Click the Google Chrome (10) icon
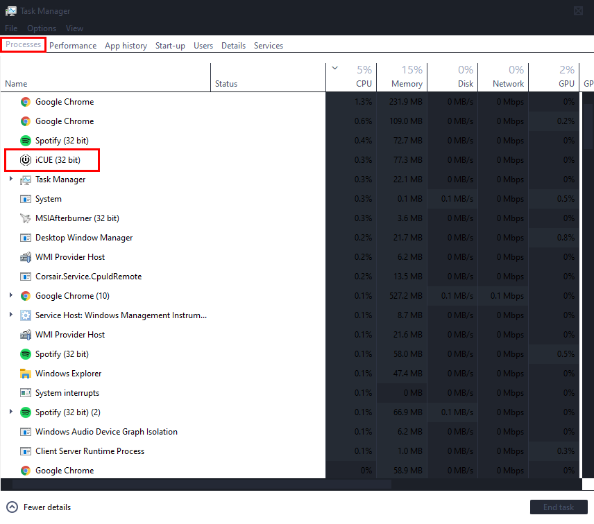Image resolution: width=594 pixels, height=524 pixels. pos(26,296)
